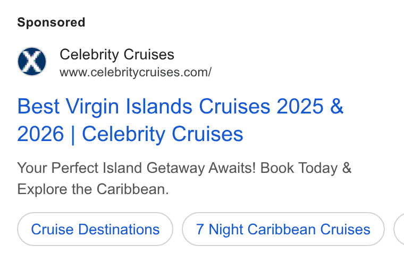Click the word 'Best' starting the headline

(38, 106)
